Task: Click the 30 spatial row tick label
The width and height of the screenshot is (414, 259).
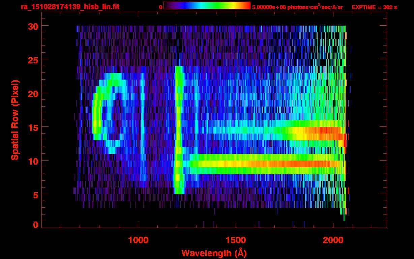Action: tap(33, 26)
